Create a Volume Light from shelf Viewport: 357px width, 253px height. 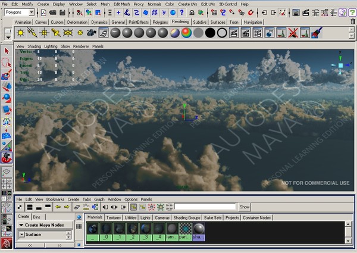[x=80, y=33]
